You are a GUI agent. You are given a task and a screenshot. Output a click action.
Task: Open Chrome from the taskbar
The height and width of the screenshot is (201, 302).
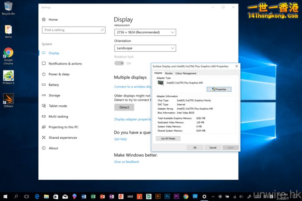[x=186, y=196]
